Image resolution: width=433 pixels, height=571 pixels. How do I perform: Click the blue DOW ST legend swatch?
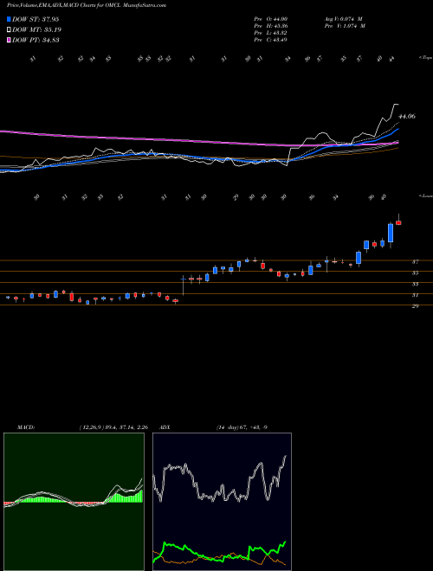coord(9,19)
